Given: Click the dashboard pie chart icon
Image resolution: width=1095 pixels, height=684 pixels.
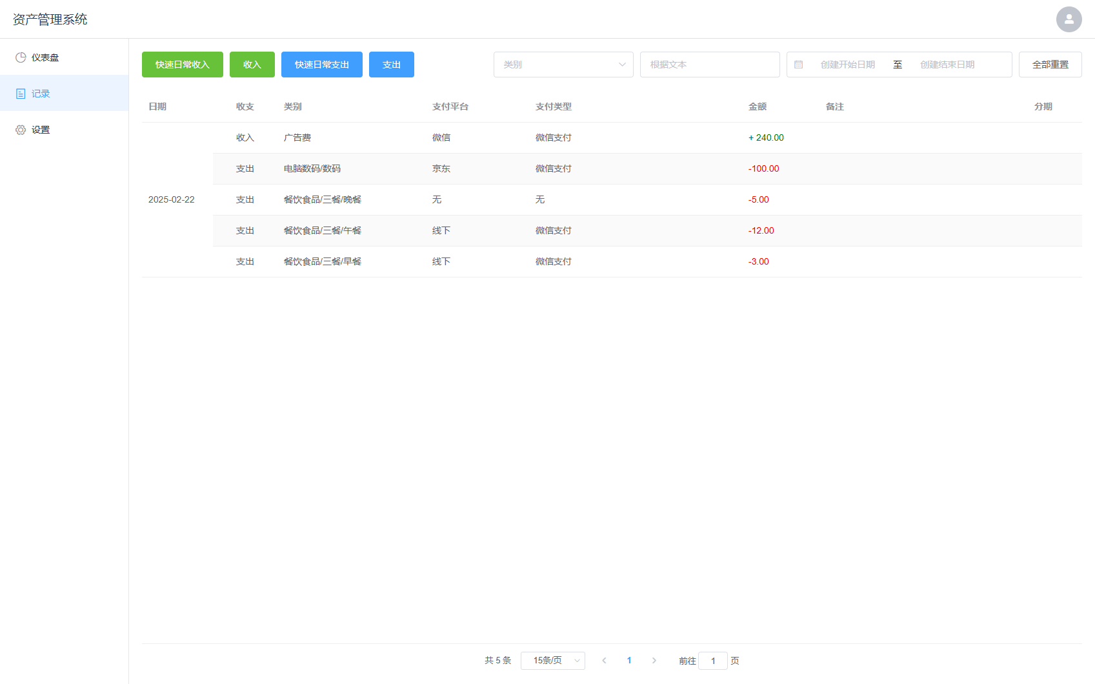Looking at the screenshot, I should click(x=21, y=57).
